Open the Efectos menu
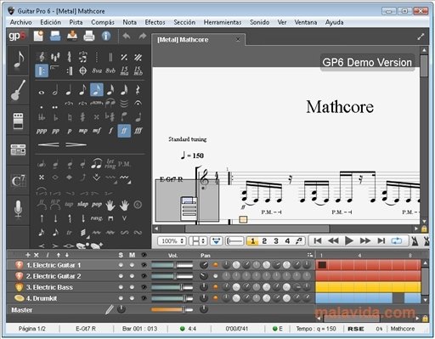This screenshot has height=339, width=435. 155,22
